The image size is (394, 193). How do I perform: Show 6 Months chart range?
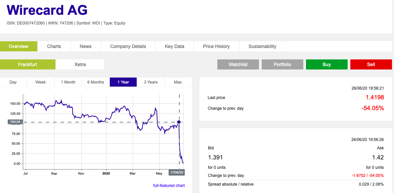coord(96,82)
